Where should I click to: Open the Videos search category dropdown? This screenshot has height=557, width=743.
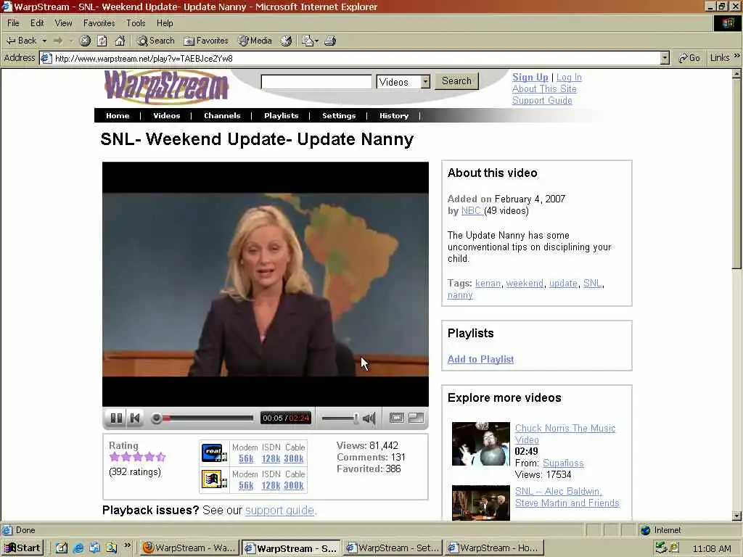tap(425, 82)
